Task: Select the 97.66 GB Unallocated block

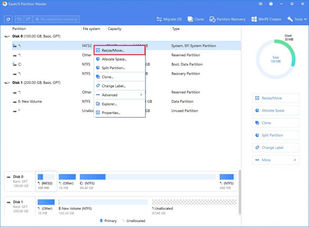Action: pyautogui.click(x=194, y=207)
